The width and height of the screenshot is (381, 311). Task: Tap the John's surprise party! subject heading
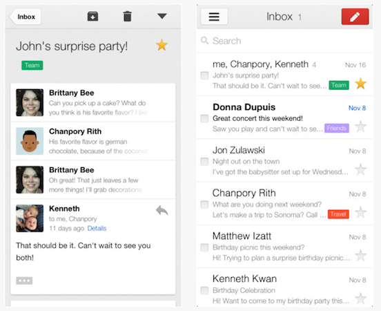point(72,46)
